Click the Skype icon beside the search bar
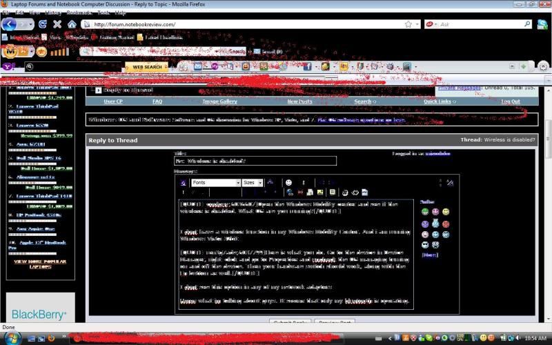The image size is (552, 345). [x=542, y=24]
